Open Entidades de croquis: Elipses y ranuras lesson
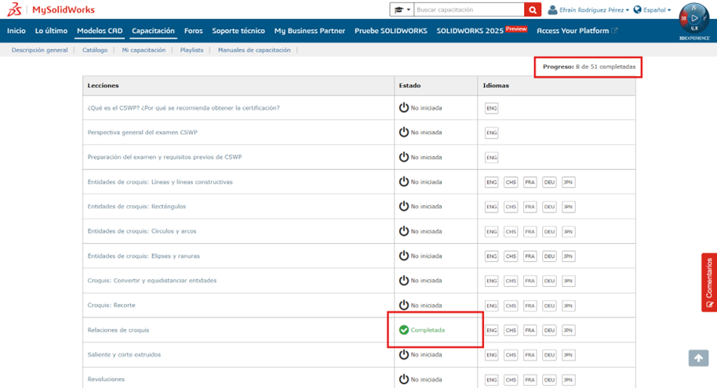Image resolution: width=717 pixels, height=388 pixels. coord(144,256)
